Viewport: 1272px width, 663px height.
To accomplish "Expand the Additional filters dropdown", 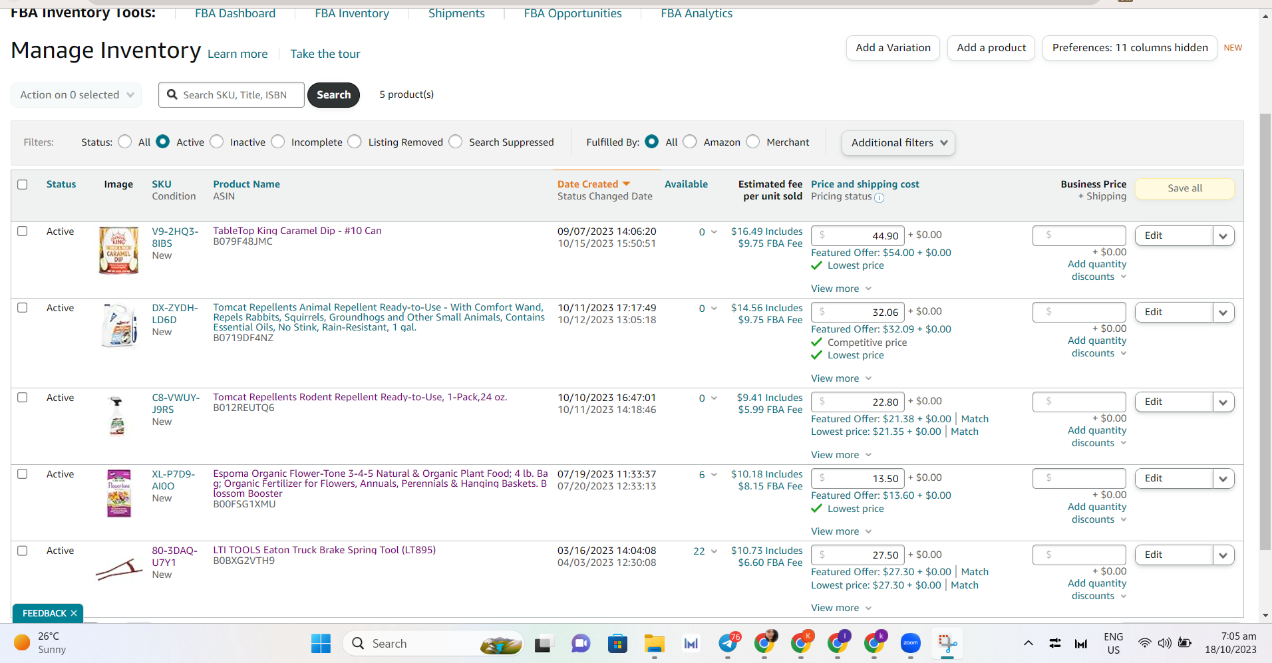I will point(898,143).
